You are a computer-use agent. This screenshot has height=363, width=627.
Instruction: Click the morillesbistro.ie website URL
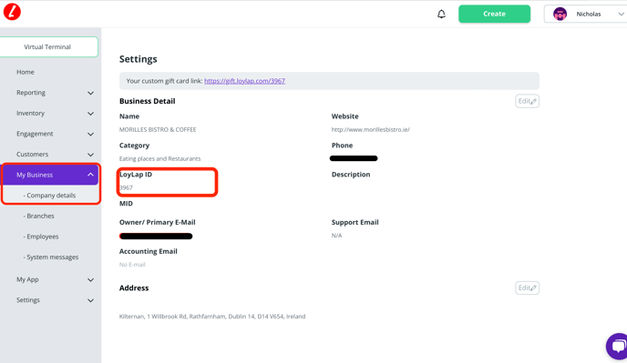click(x=371, y=129)
